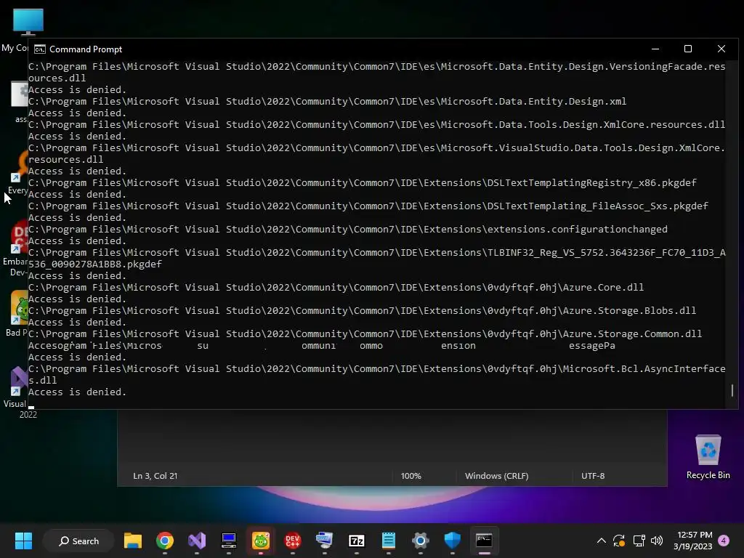Click Windows (CRLF) in Notepad status bar

pyautogui.click(x=496, y=475)
